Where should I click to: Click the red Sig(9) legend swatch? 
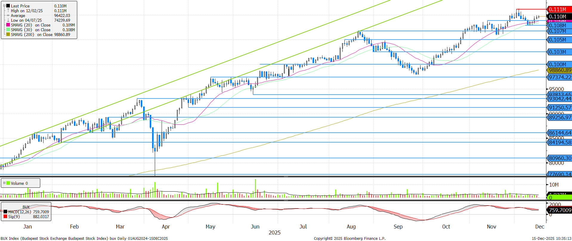[5, 217]
